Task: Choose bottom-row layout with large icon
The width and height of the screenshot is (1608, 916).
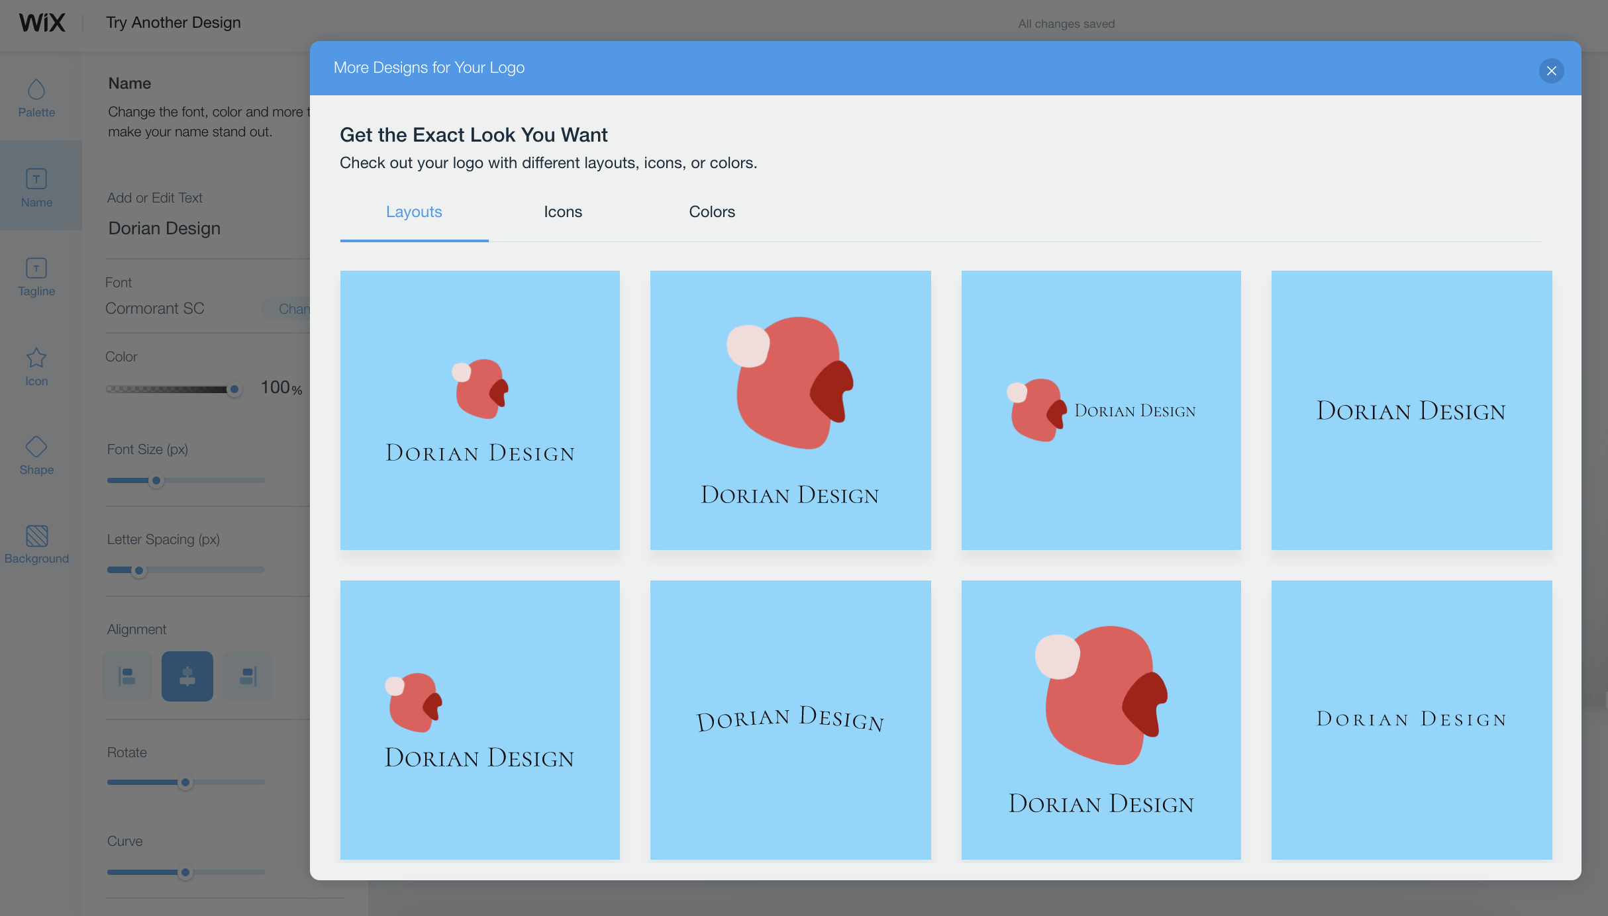Action: point(1101,720)
